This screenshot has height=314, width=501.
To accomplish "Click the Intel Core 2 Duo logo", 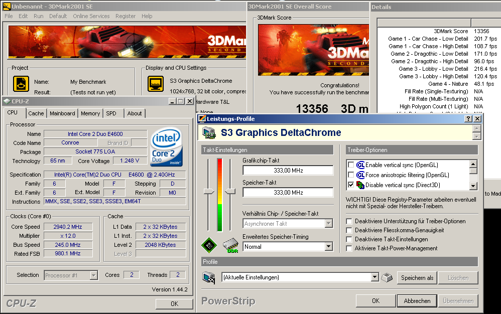I will point(166,147).
